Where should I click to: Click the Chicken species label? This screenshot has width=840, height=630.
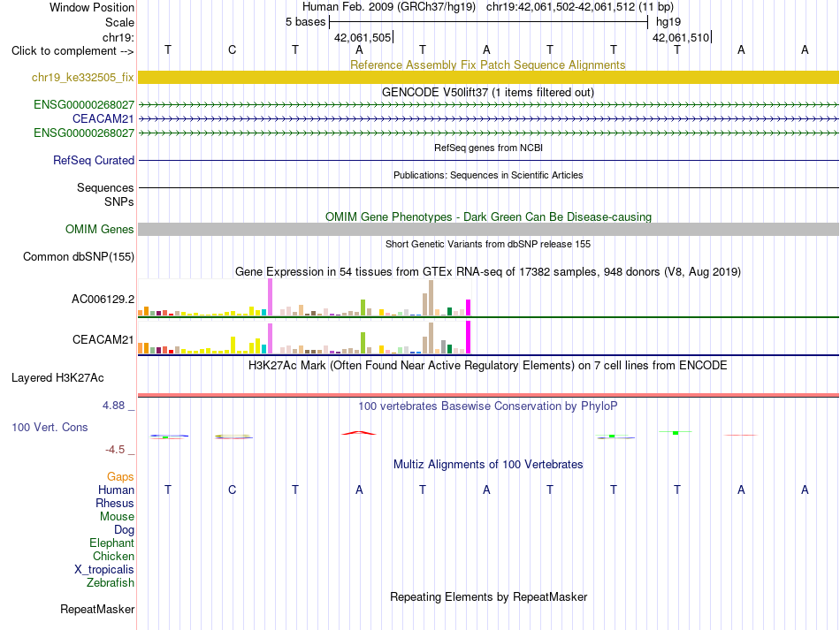click(x=113, y=556)
